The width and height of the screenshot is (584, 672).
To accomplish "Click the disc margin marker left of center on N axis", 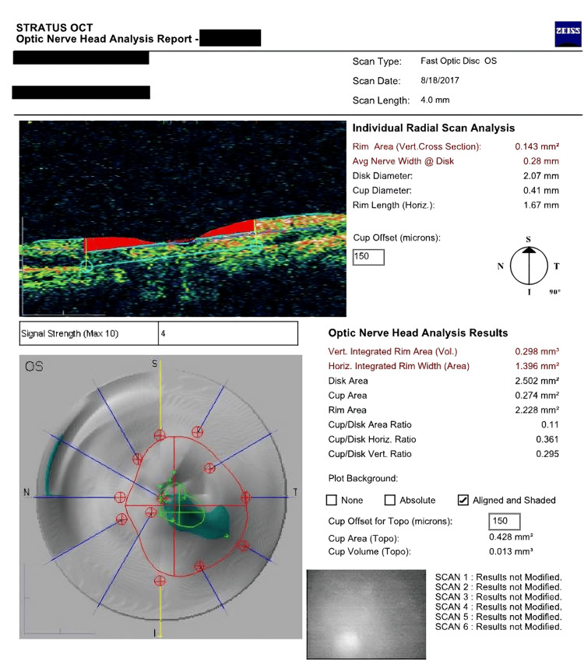I will (x=120, y=497).
